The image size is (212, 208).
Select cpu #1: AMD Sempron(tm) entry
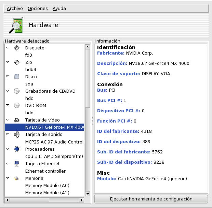click(x=54, y=156)
